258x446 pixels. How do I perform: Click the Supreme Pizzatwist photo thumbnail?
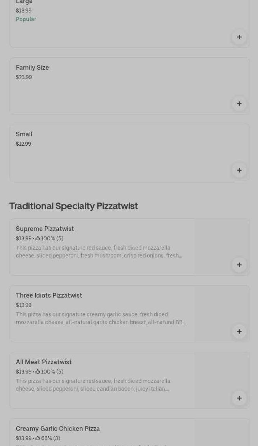221,242
